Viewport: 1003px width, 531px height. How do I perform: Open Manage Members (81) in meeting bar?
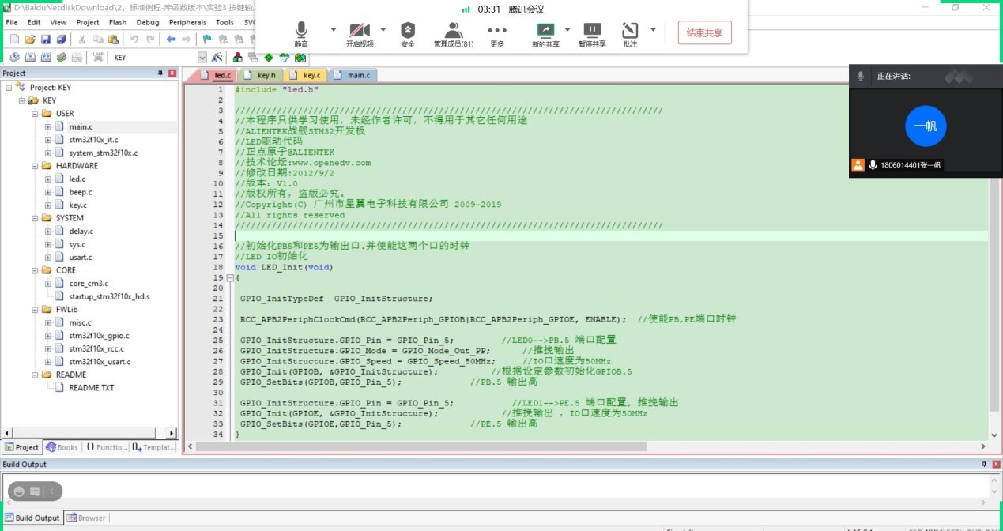453,34
